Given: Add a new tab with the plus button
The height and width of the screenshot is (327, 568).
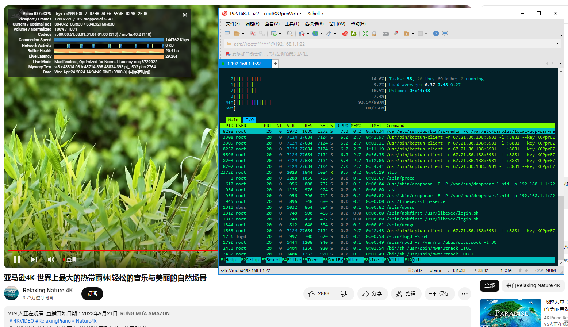Looking at the screenshot, I should coord(275,64).
